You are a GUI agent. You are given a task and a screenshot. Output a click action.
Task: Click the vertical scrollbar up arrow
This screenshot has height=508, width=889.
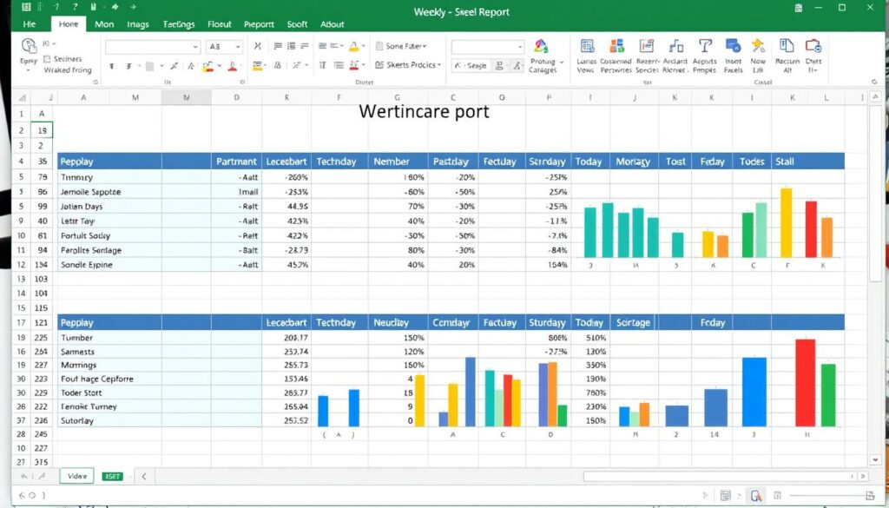[875, 97]
